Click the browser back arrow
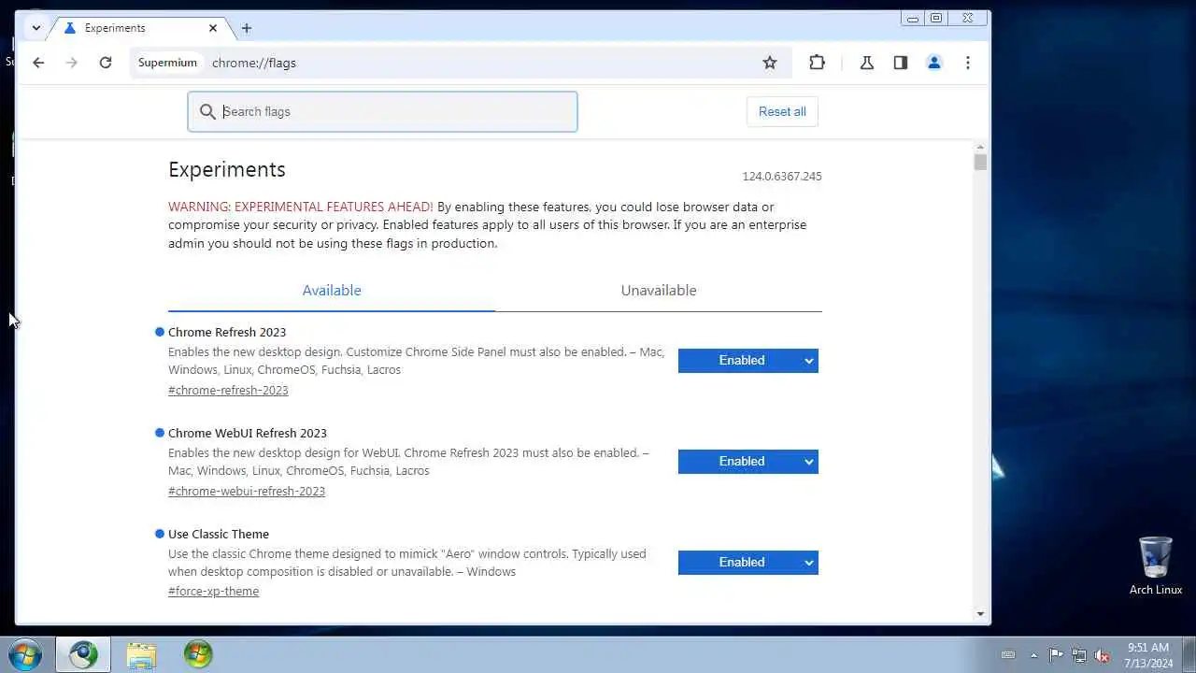 (38, 63)
